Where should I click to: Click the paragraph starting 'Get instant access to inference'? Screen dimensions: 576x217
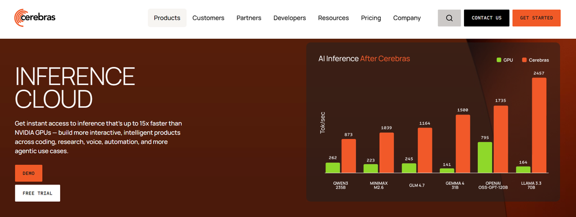(x=98, y=137)
